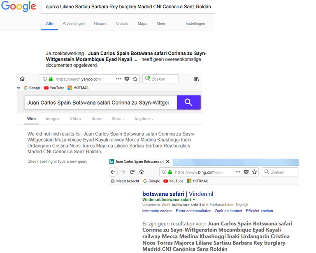The height and width of the screenshot is (253, 316).
Task: Open Meest bezocht bookmark folder
Action: click(x=125, y=181)
